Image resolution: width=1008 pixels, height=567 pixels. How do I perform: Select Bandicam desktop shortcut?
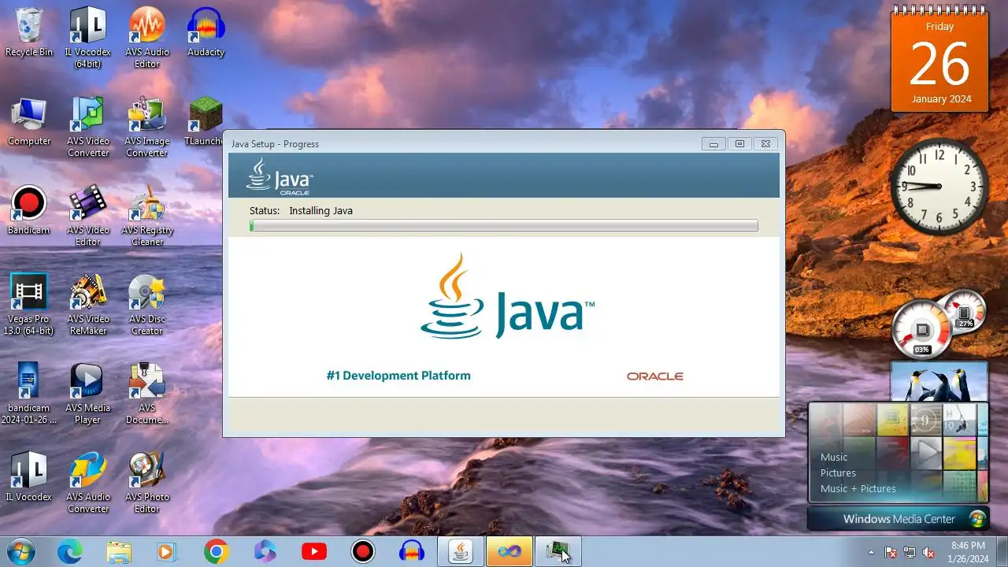point(29,211)
